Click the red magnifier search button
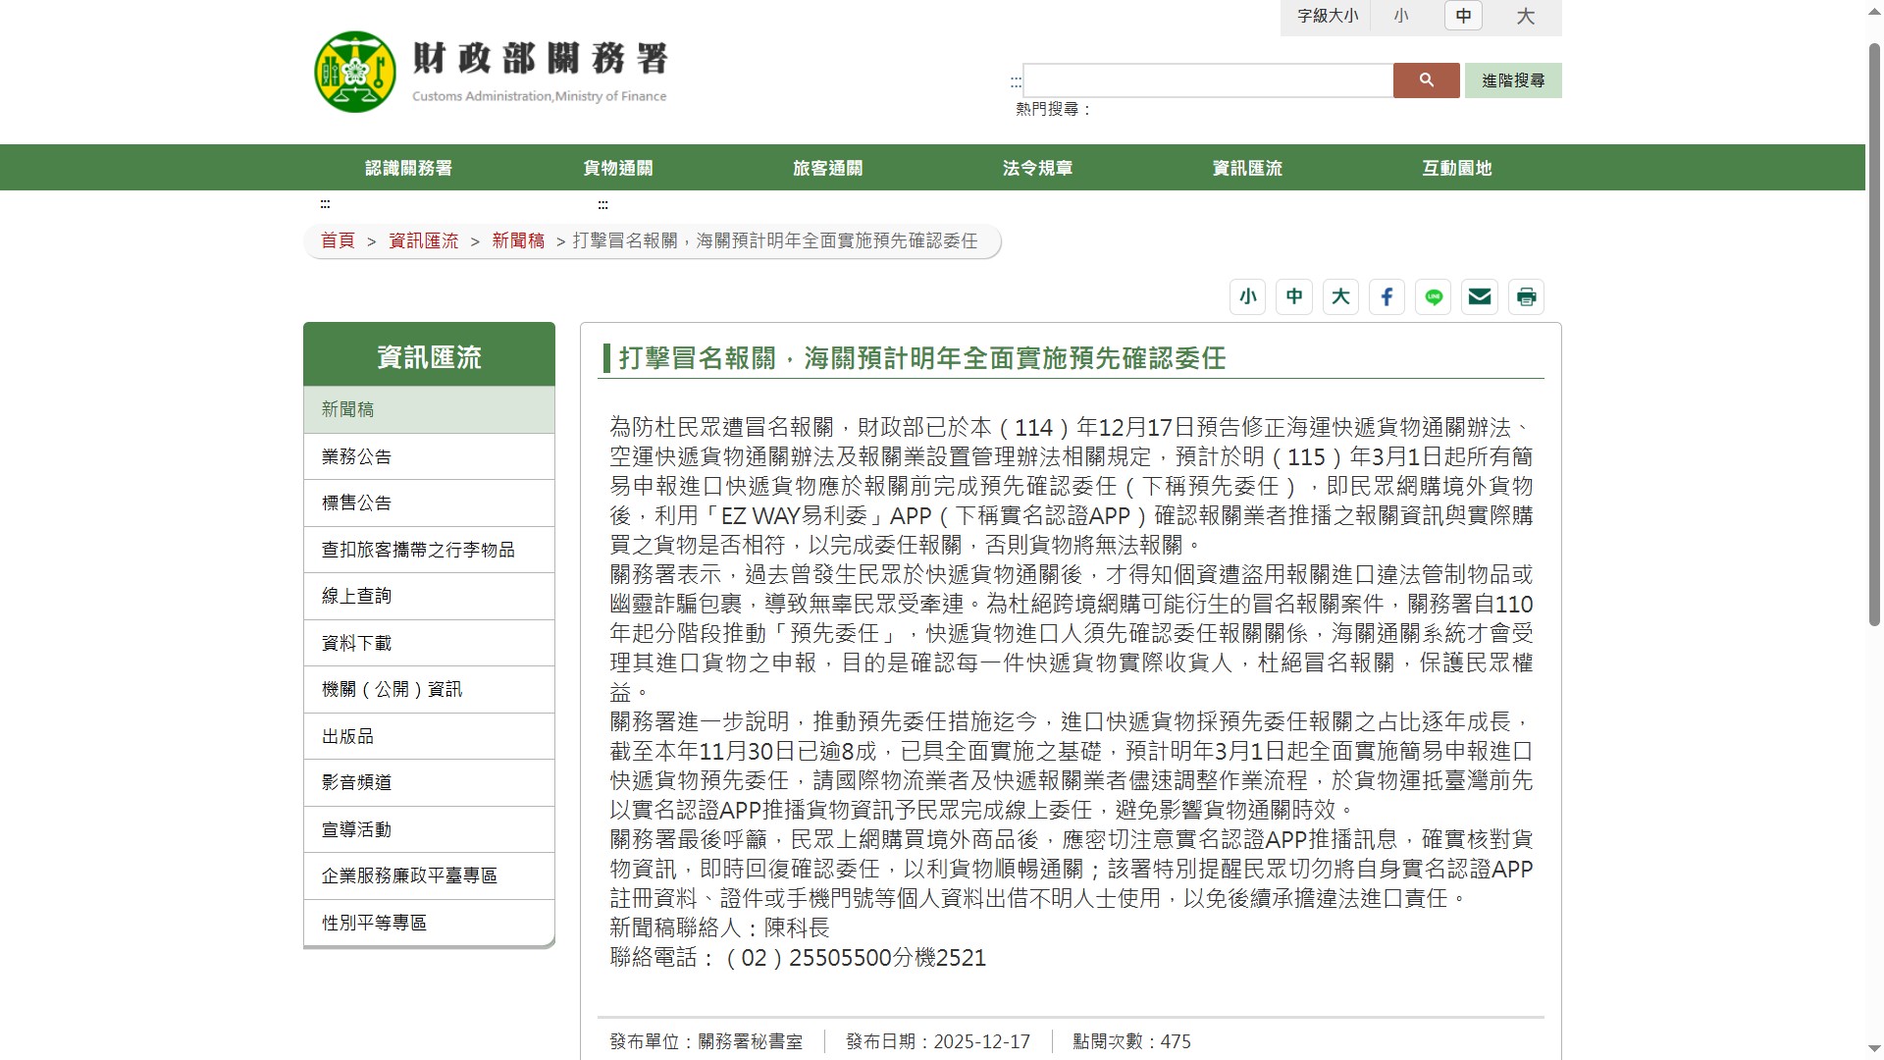Viewport: 1884px width, 1060px height. pos(1426,80)
